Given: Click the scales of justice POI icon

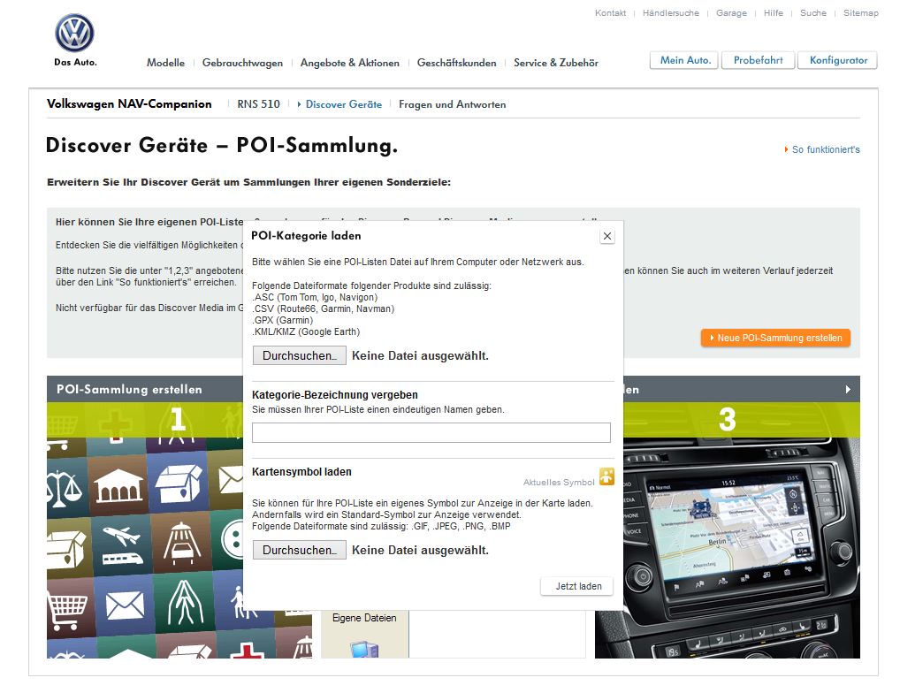Looking at the screenshot, I should 65,488.
